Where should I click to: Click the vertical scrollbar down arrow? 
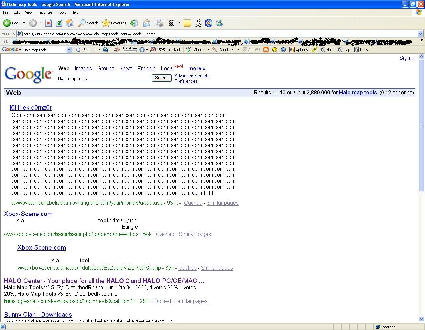pos(422,319)
